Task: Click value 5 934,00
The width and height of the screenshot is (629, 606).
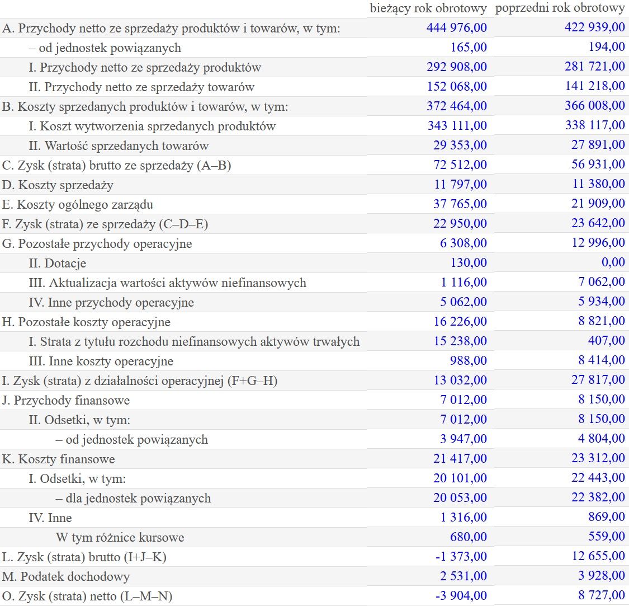Action: pyautogui.click(x=601, y=301)
